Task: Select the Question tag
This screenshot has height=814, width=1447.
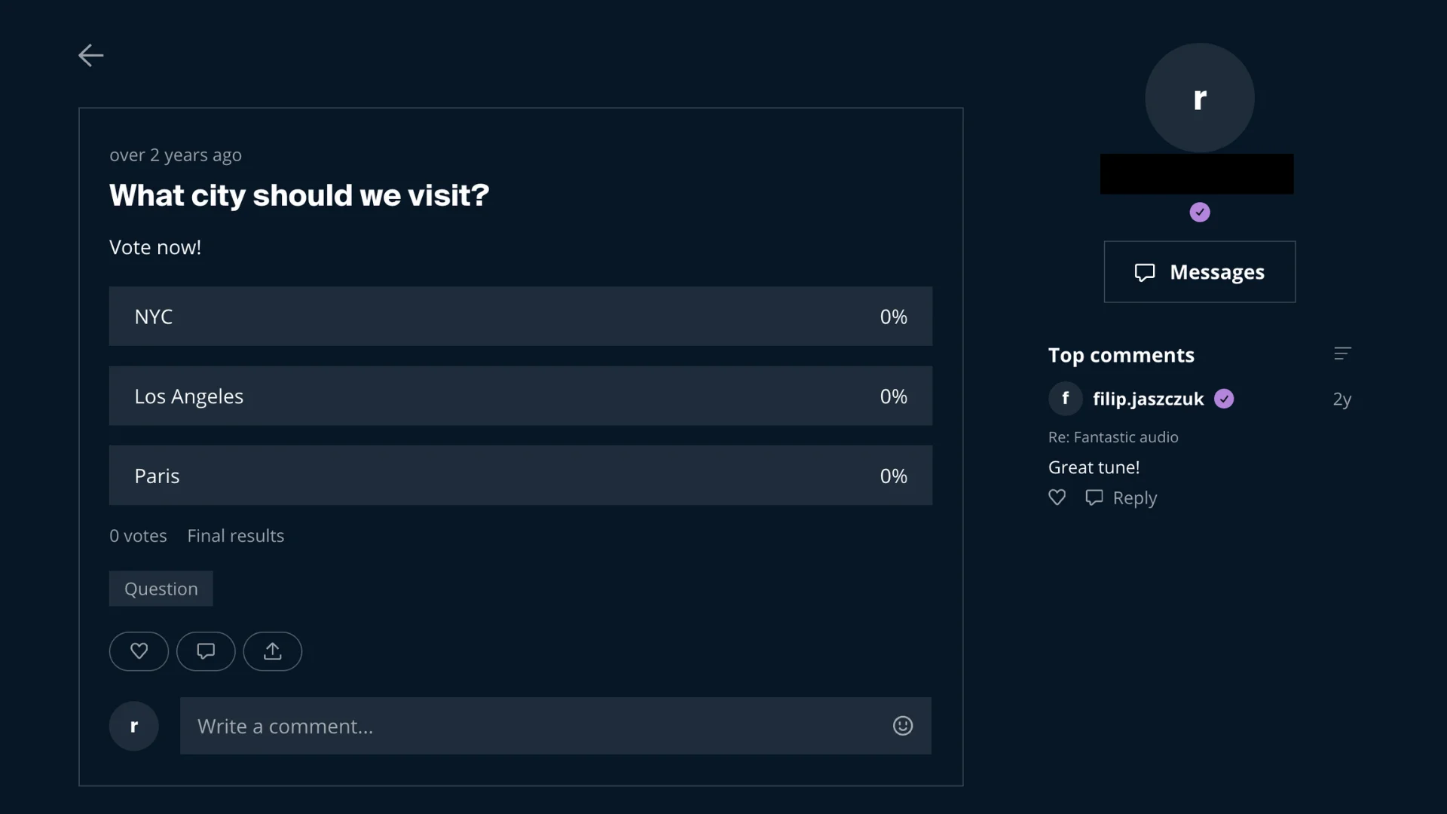Action: 161,588
